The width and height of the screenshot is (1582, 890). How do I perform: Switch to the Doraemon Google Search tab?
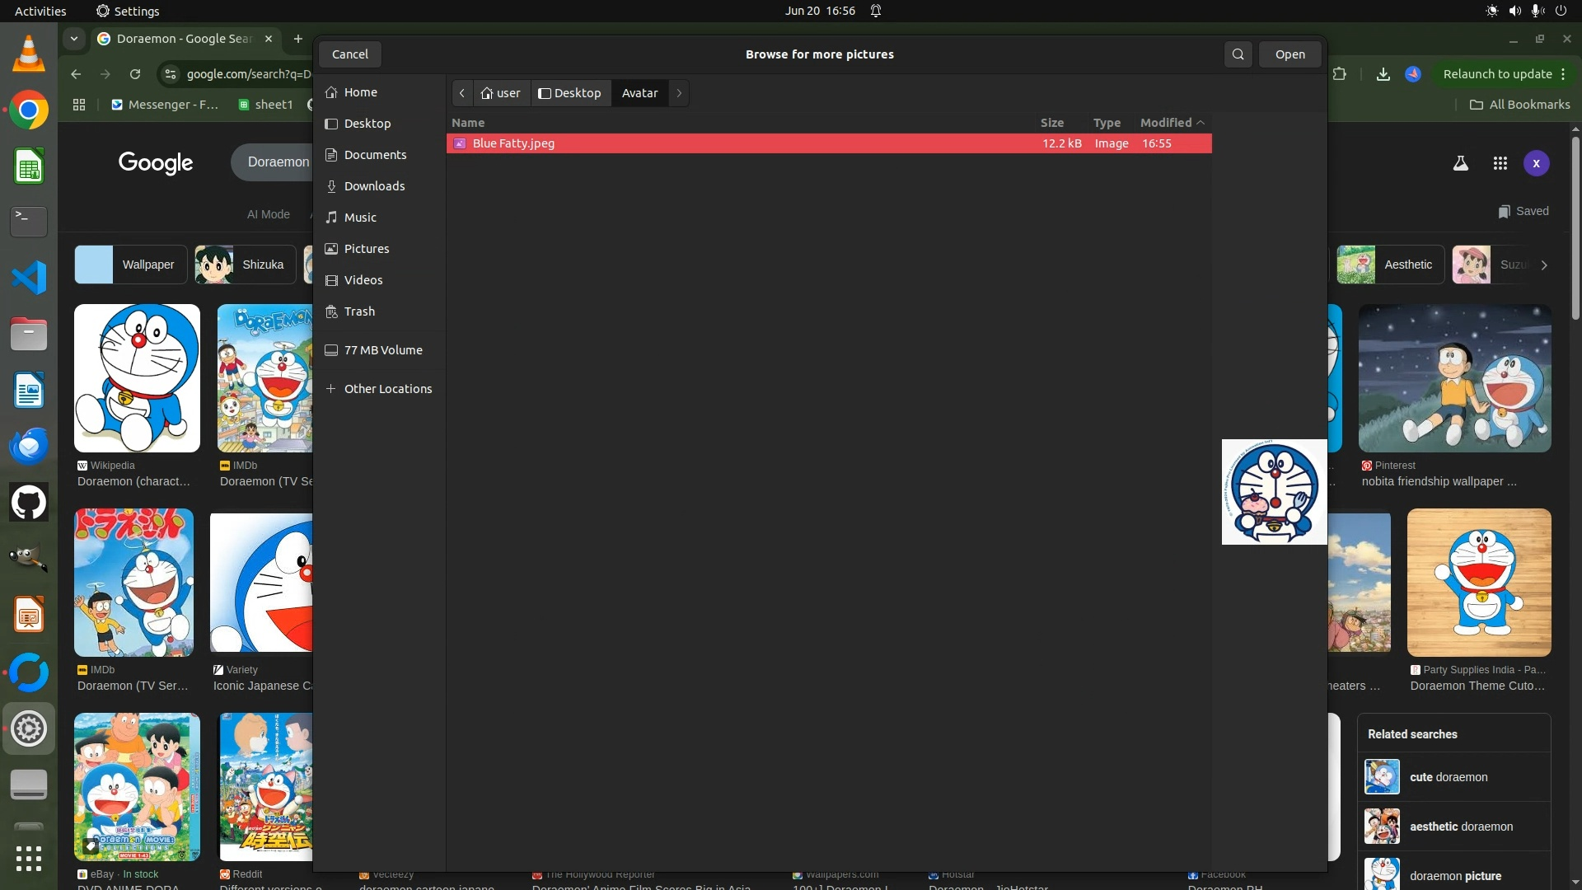tap(183, 39)
